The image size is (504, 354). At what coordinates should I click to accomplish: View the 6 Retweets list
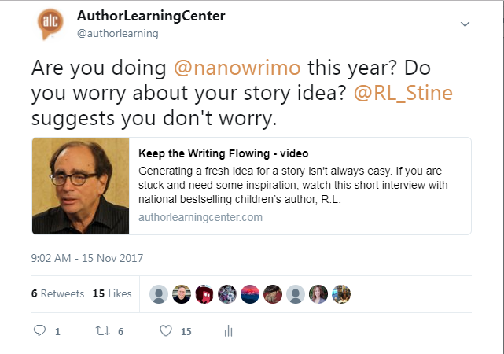coord(57,293)
